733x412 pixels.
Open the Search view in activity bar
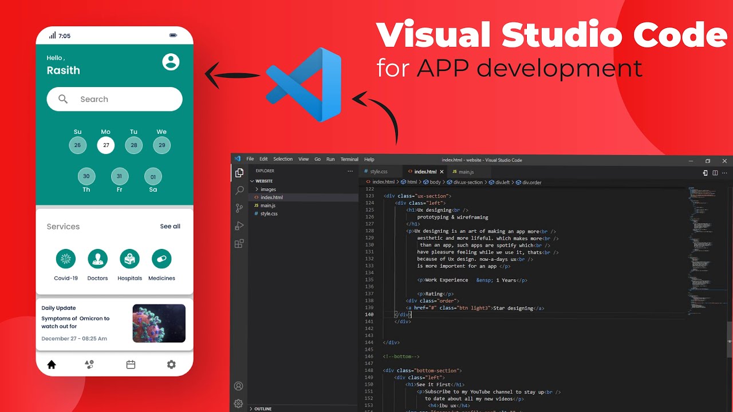point(239,191)
